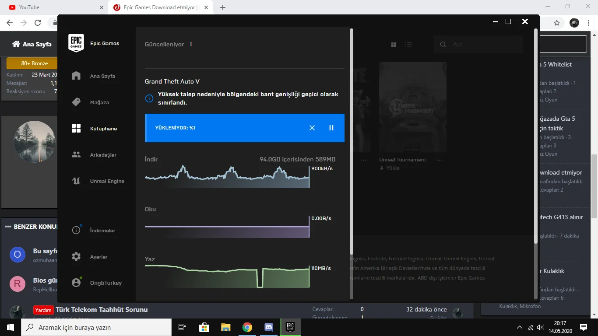Switch library to list view
The height and width of the screenshot is (336, 598).
408,45
